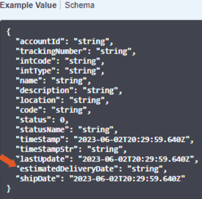Select the intType property line
Image resolution: width=202 pixels, height=199 pixels.
pos(60,71)
